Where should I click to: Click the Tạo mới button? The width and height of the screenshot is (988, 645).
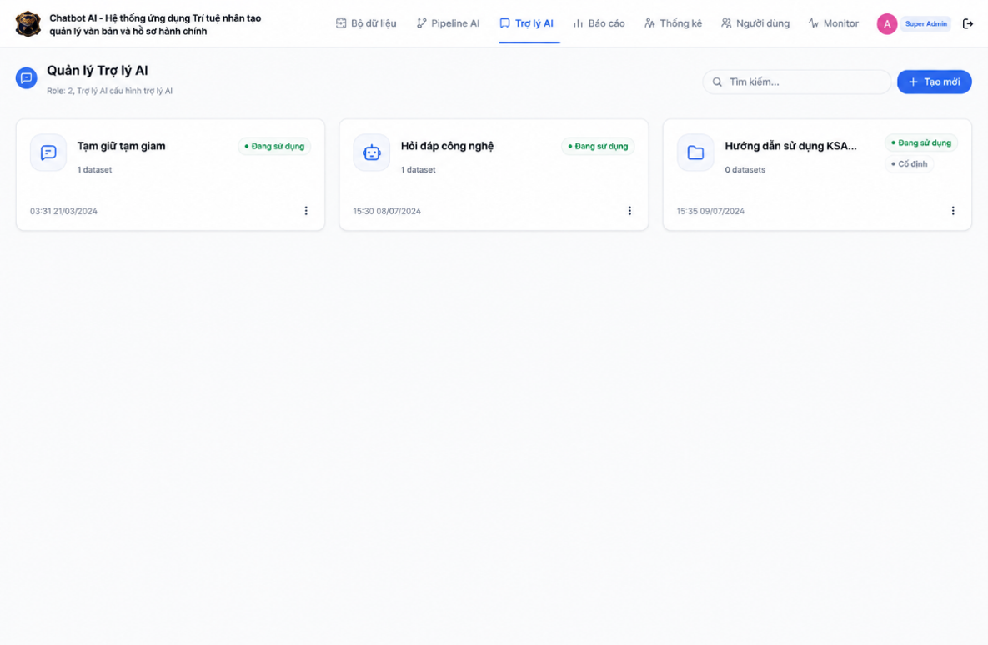point(934,82)
